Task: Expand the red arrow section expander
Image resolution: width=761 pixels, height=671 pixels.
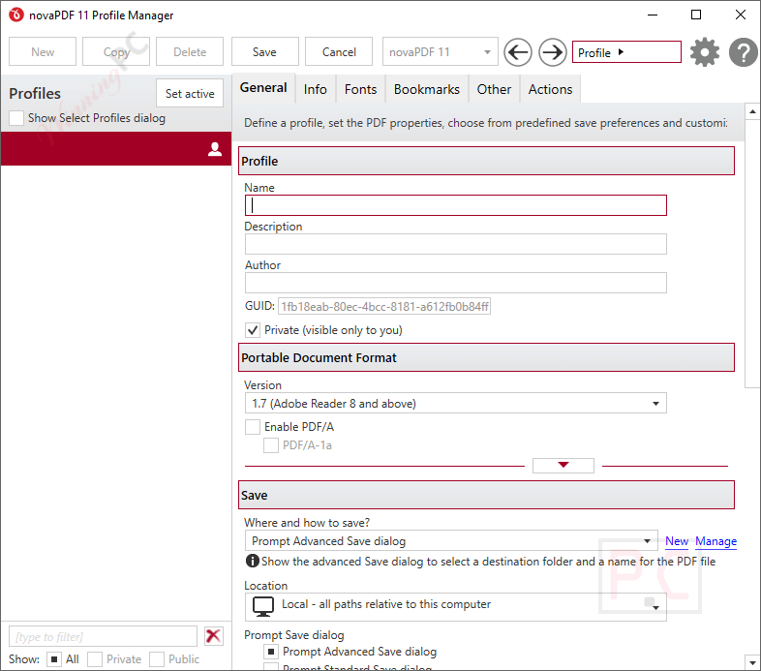Action: (563, 465)
